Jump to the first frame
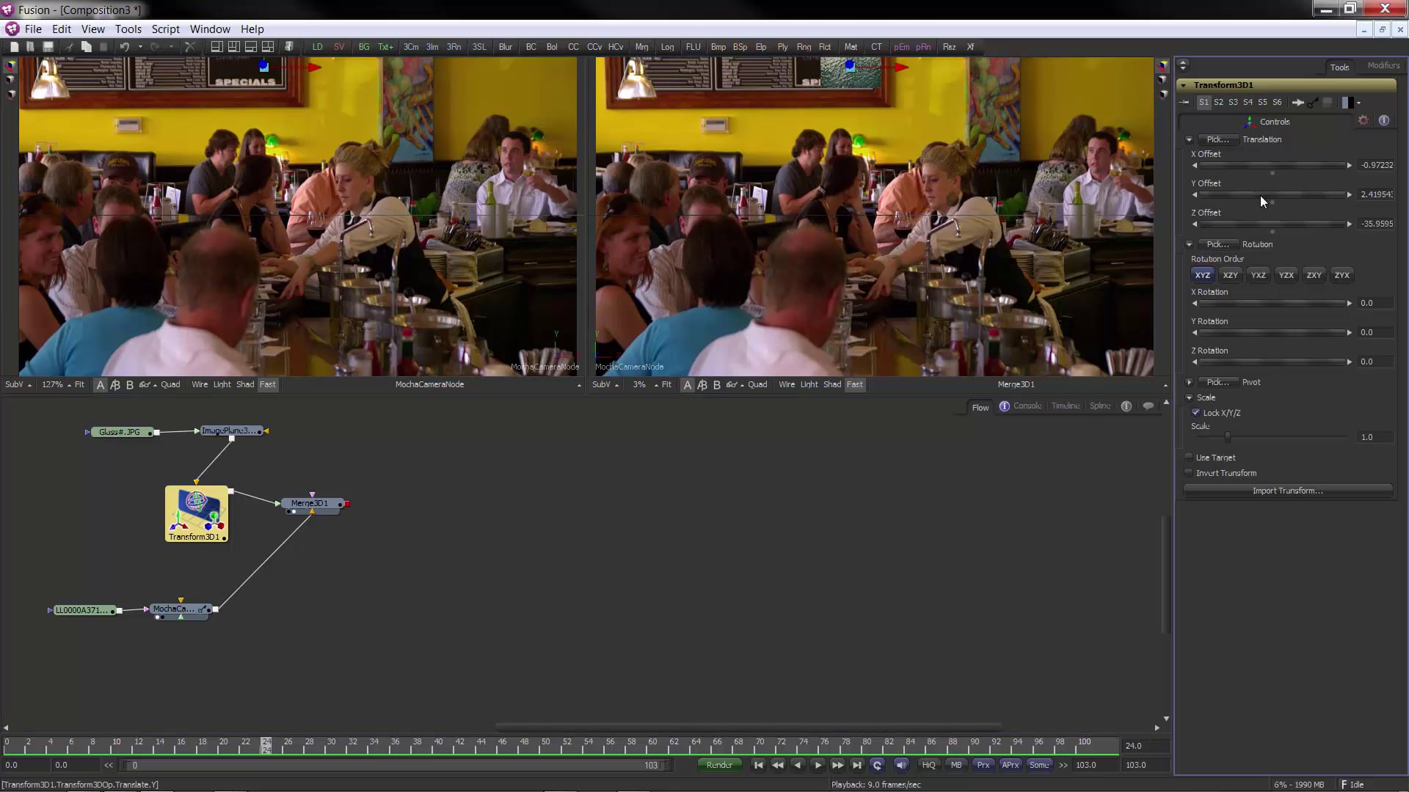This screenshot has width=1409, height=792. pyautogui.click(x=758, y=765)
